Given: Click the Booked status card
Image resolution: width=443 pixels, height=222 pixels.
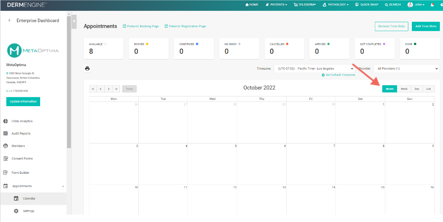Looking at the screenshot, I should [149, 49].
